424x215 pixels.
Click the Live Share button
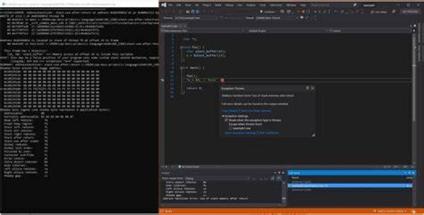[x=379, y=12]
